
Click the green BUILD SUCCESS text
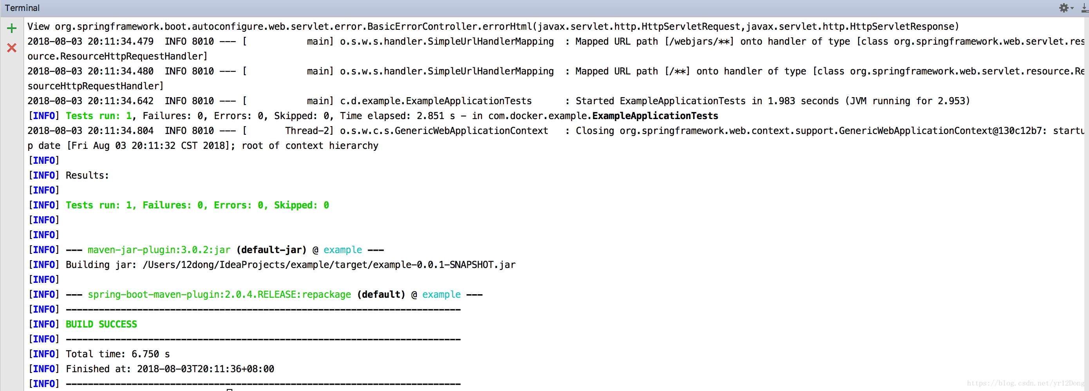coord(101,324)
